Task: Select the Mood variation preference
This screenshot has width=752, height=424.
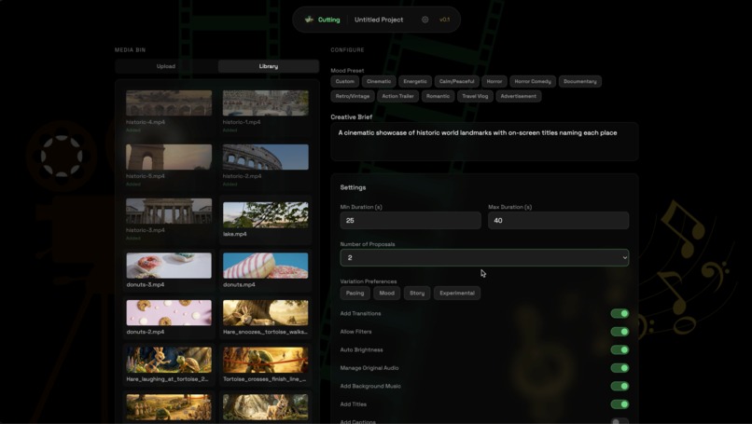Action: pos(386,294)
